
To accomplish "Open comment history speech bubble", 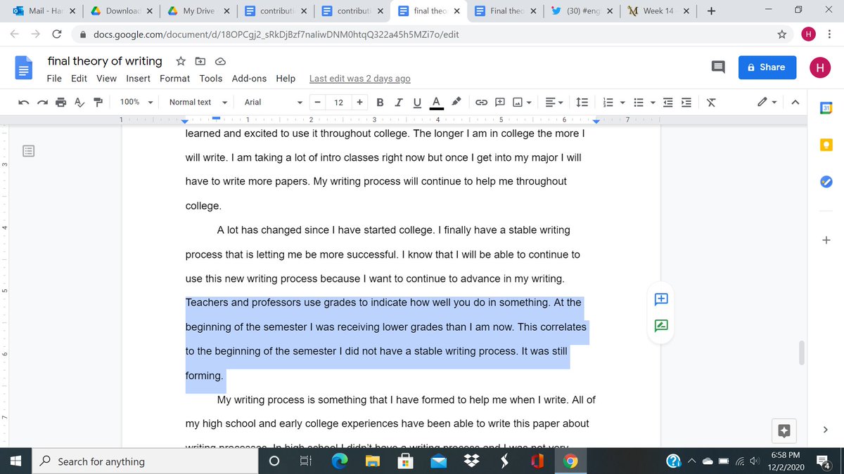I will coord(718,67).
